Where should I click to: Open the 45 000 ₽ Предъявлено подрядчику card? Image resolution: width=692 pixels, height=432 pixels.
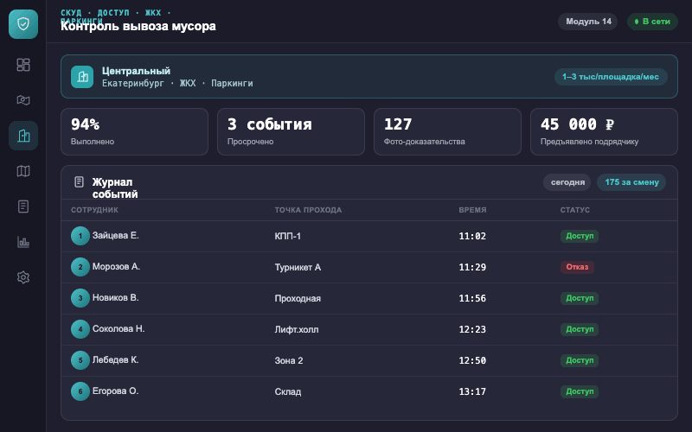604,132
